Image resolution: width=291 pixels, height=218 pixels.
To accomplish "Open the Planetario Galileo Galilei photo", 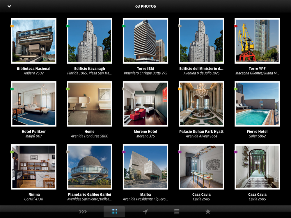I will tap(89, 167).
